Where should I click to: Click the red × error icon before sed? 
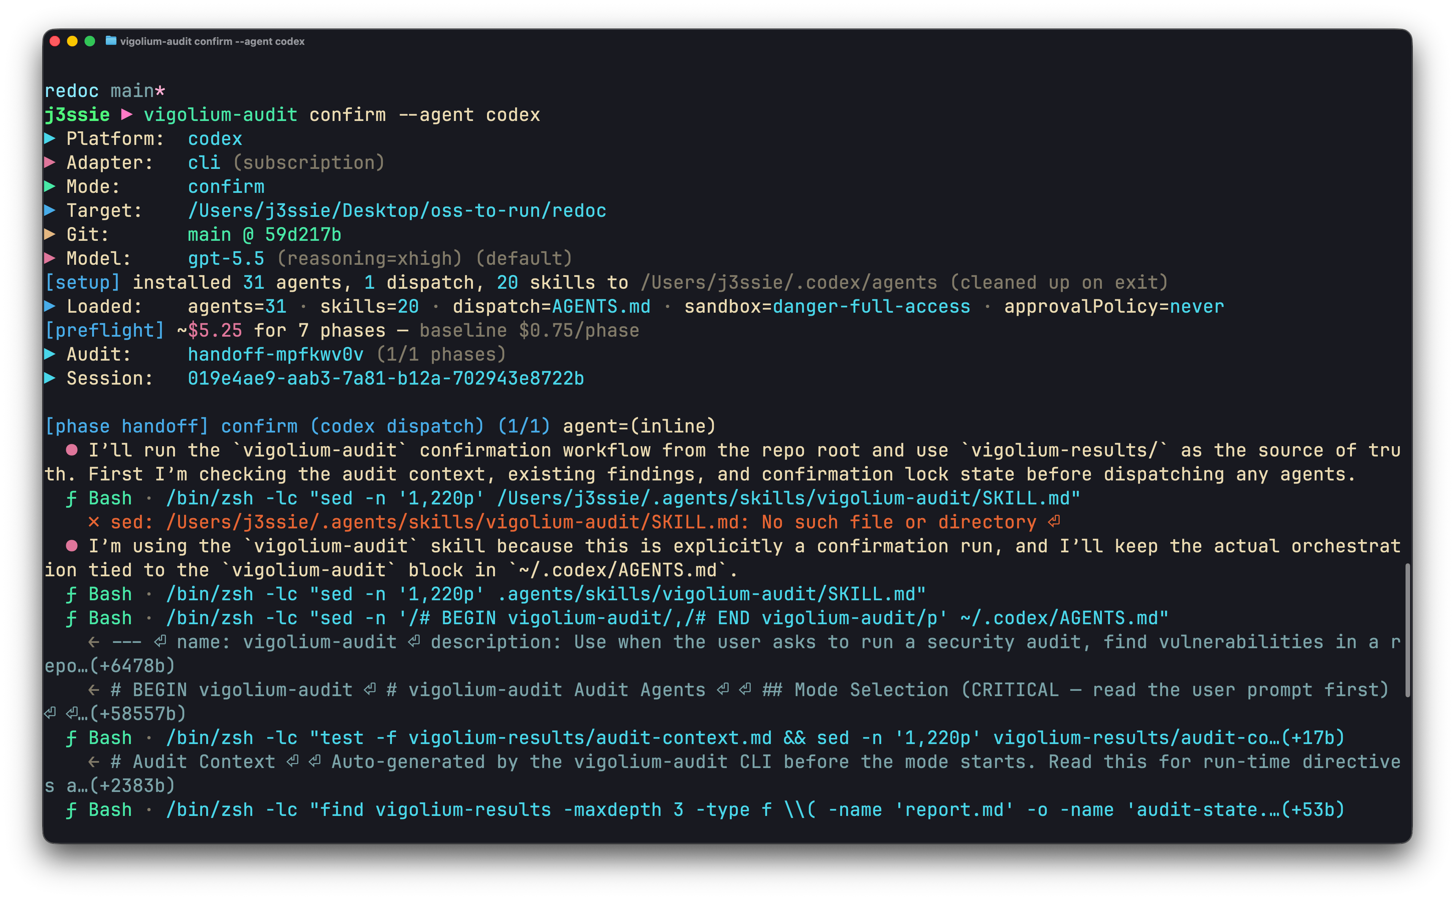94,522
